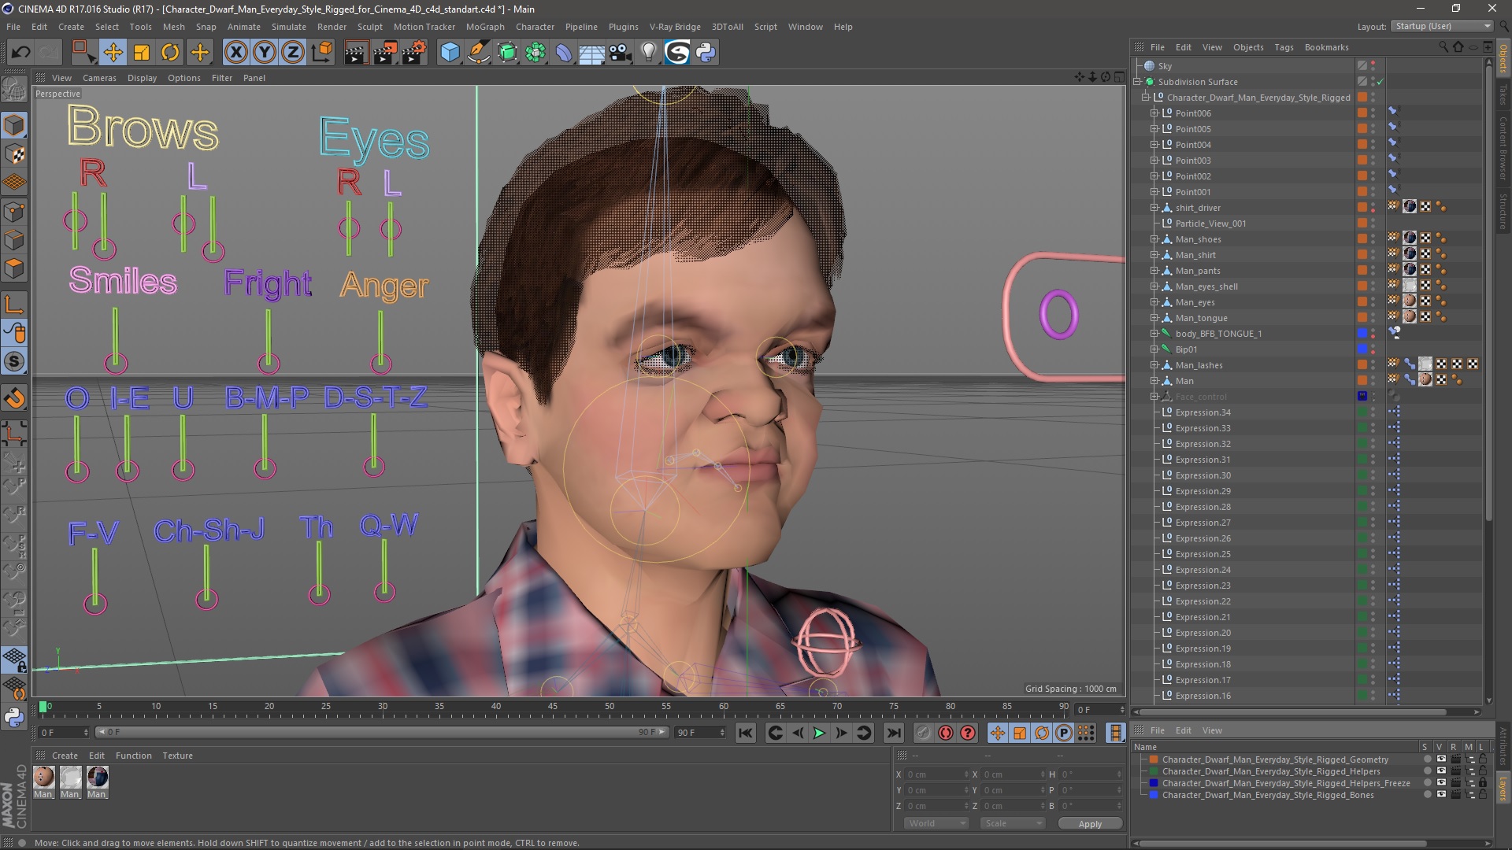Image resolution: width=1512 pixels, height=850 pixels.
Task: Select the Move tool
Action: (113, 53)
